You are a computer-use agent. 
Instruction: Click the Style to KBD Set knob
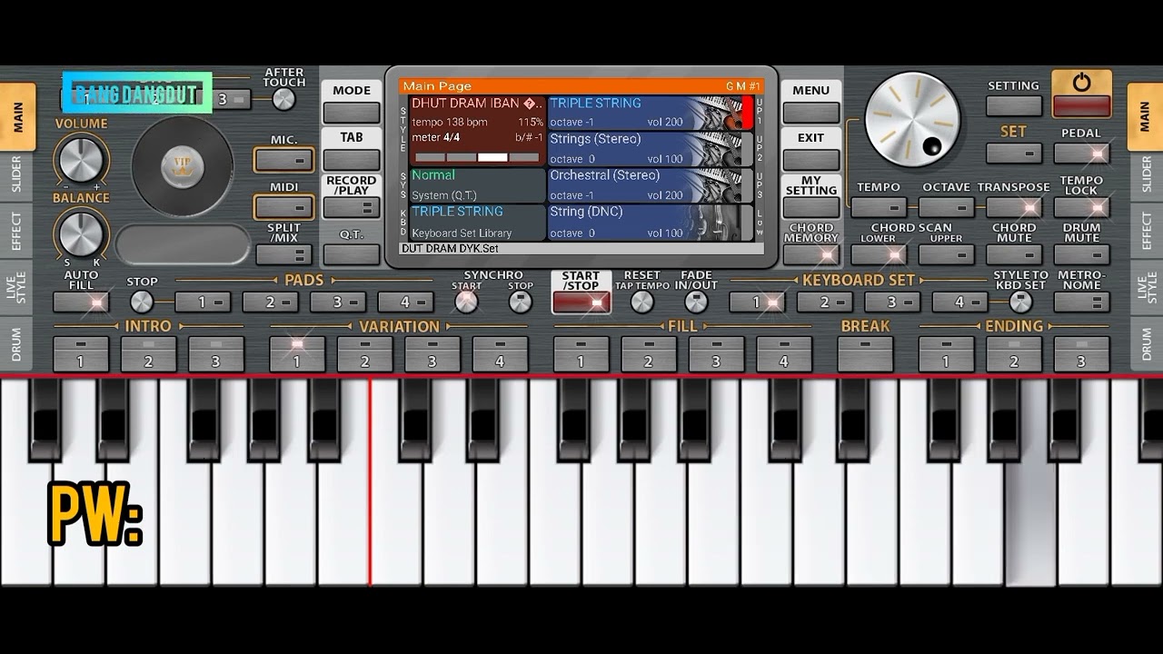(1020, 302)
